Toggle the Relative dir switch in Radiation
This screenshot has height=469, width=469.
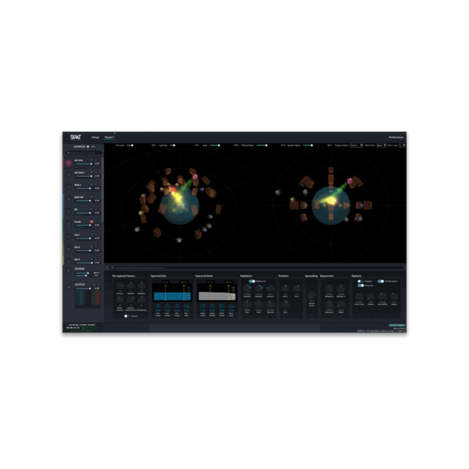(x=252, y=281)
